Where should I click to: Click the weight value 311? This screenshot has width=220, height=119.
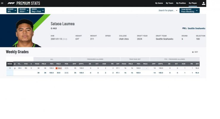pos(92,39)
